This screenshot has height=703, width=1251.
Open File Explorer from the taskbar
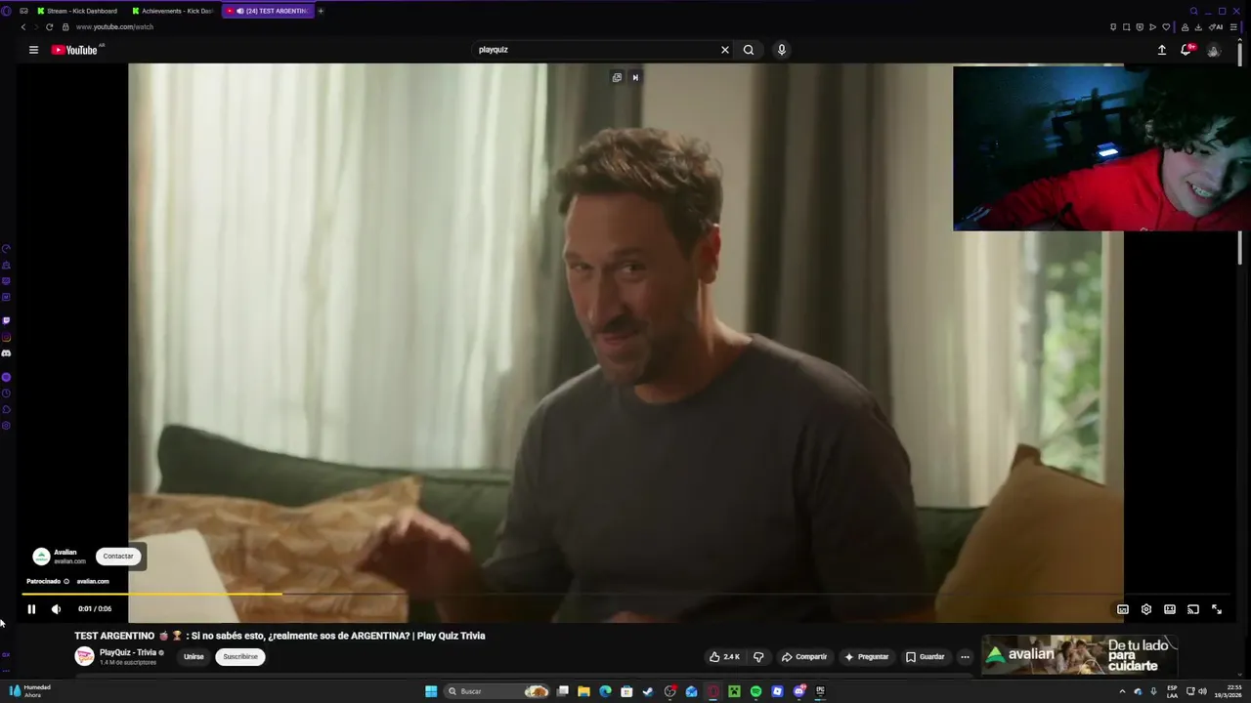(x=583, y=691)
